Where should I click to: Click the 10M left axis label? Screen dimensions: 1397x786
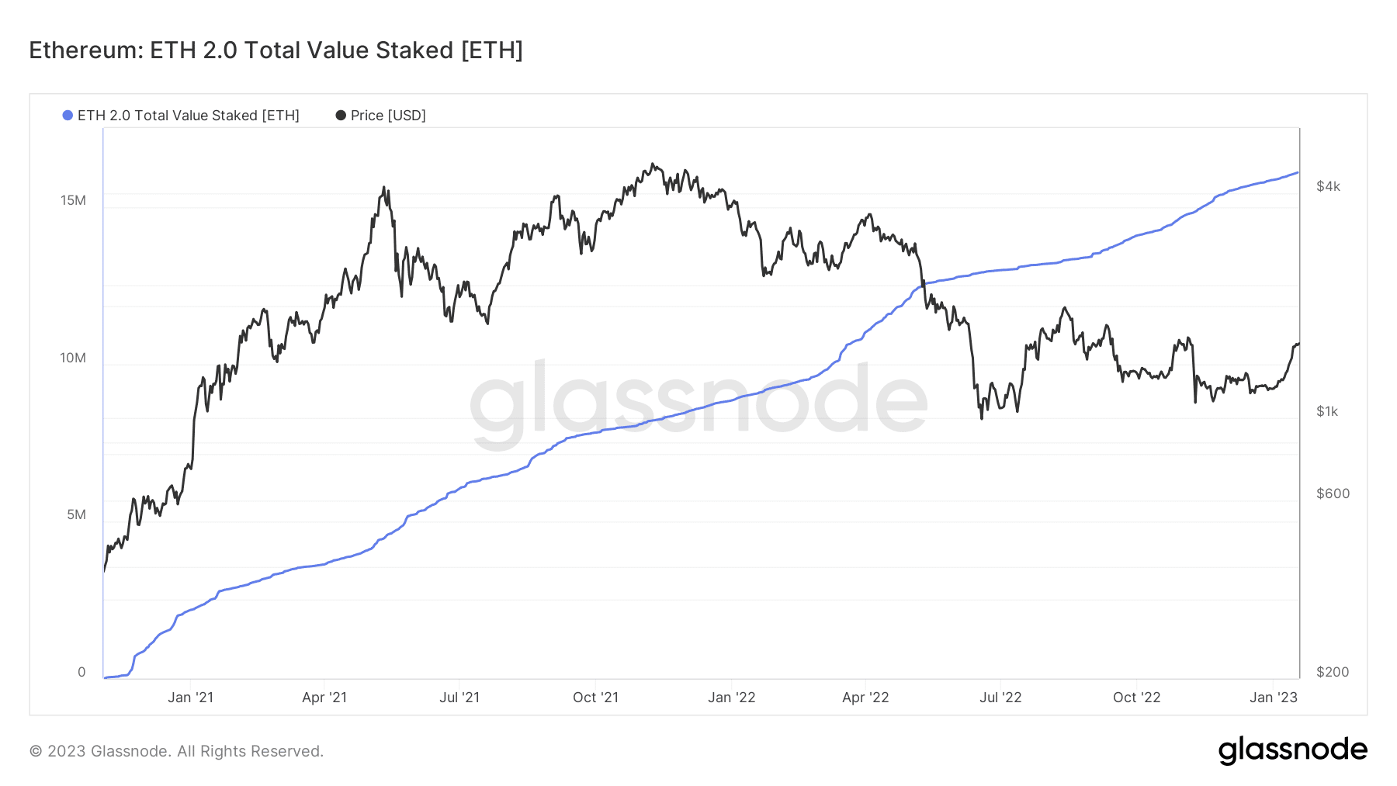pos(73,358)
